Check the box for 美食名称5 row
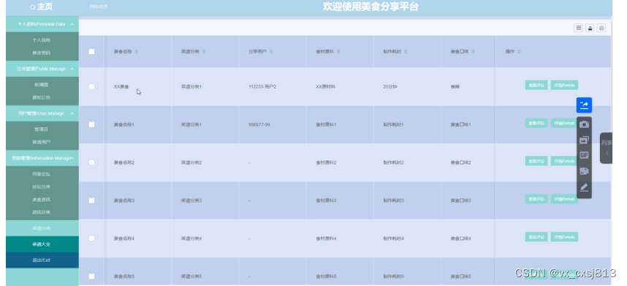 [x=91, y=276]
